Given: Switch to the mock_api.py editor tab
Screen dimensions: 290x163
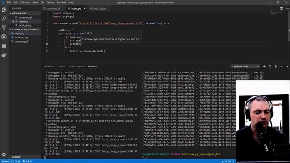Looking at the screenshot, I should 99,9.
